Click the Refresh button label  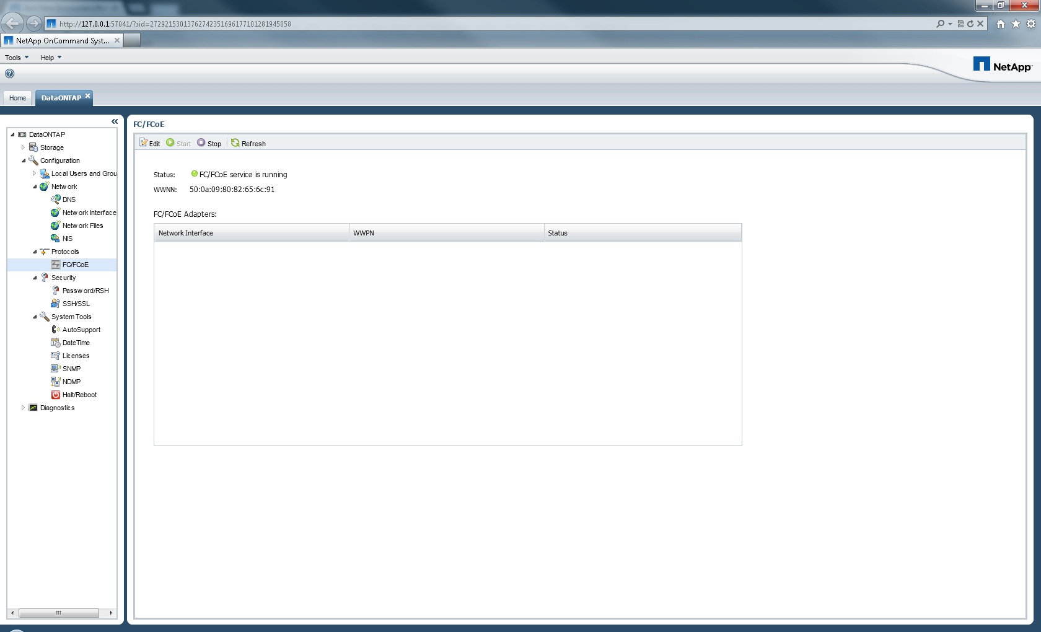[x=253, y=144]
